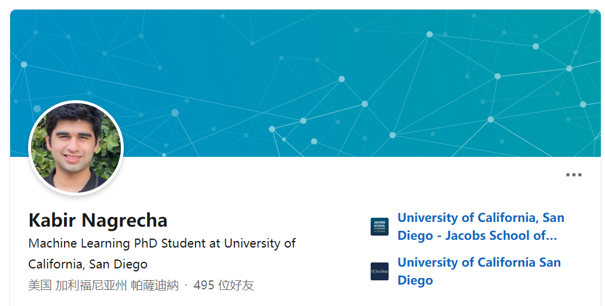Click the truncated "Jacobs School of..." text line
The width and height of the screenshot is (605, 306).
477,236
